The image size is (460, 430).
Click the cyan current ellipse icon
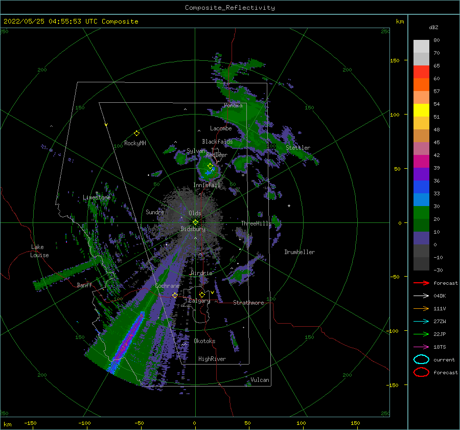421,359
